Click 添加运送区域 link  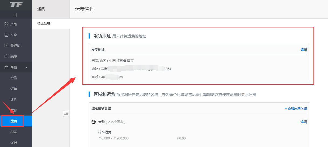tap(296, 108)
